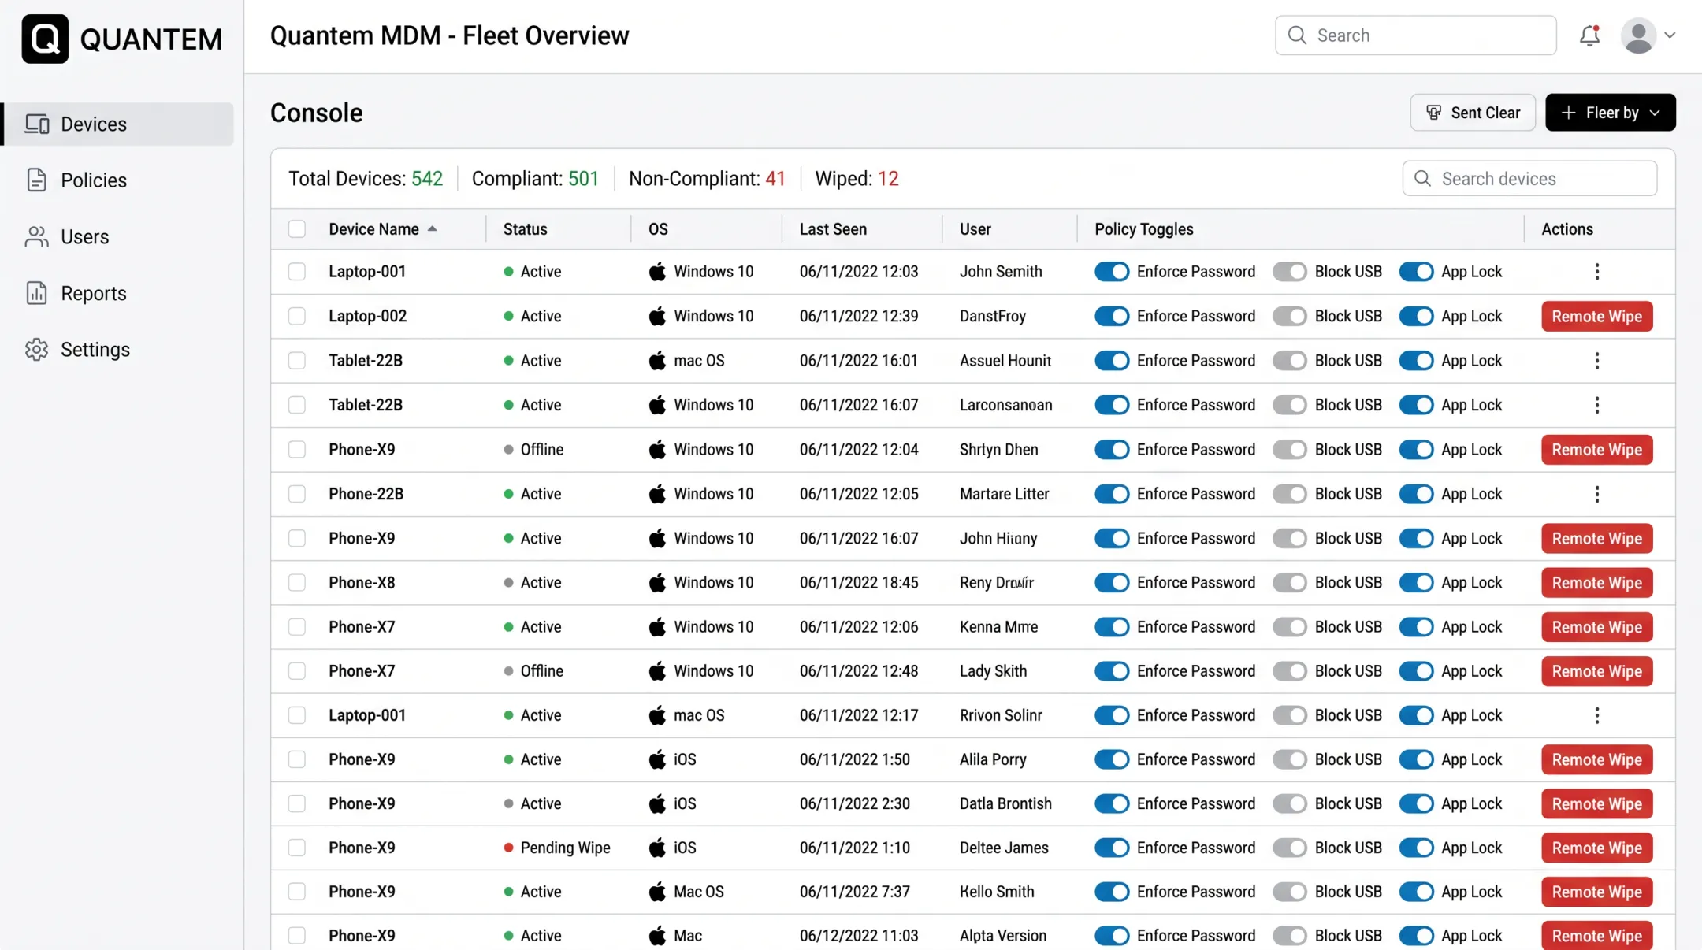Click red Pending Wipe status dot

click(508, 848)
